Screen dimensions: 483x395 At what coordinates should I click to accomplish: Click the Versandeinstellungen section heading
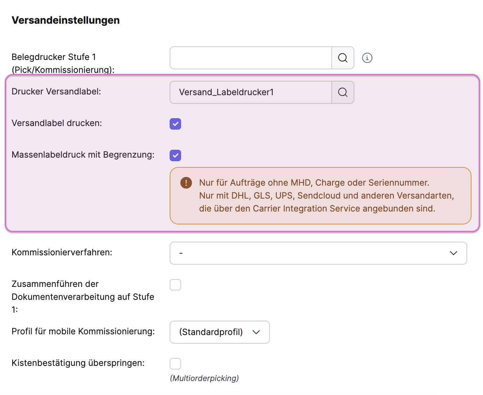[66, 20]
